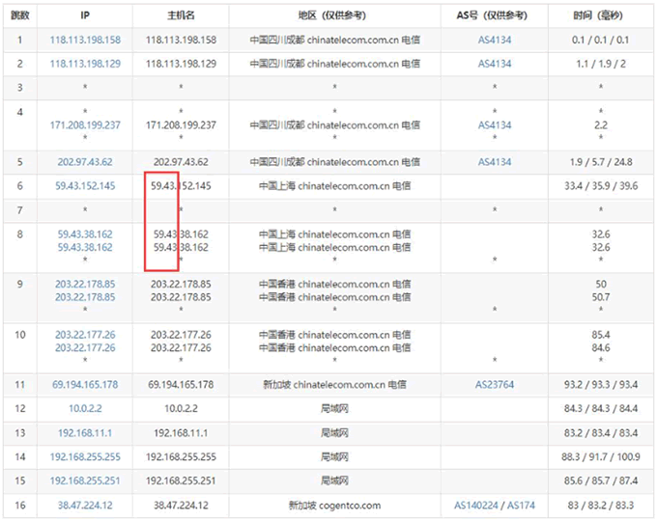Click the blue 192.168.255.255 IP link
This screenshot has height=521, width=657.
(x=85, y=457)
